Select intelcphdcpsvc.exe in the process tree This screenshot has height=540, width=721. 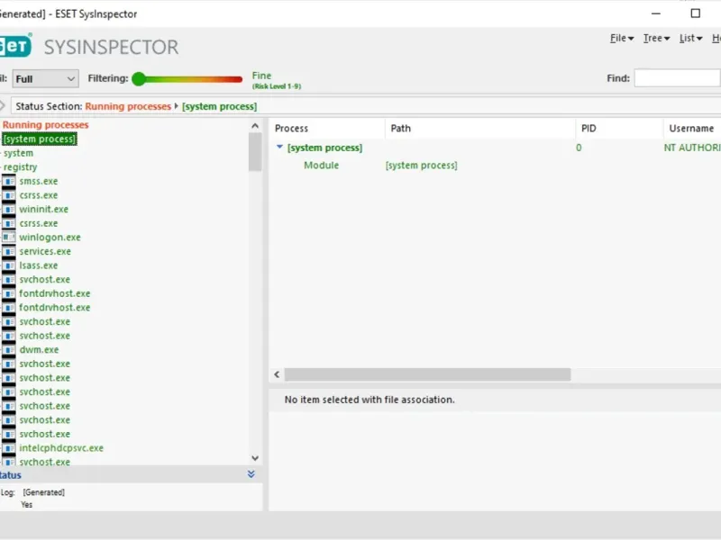(x=61, y=448)
